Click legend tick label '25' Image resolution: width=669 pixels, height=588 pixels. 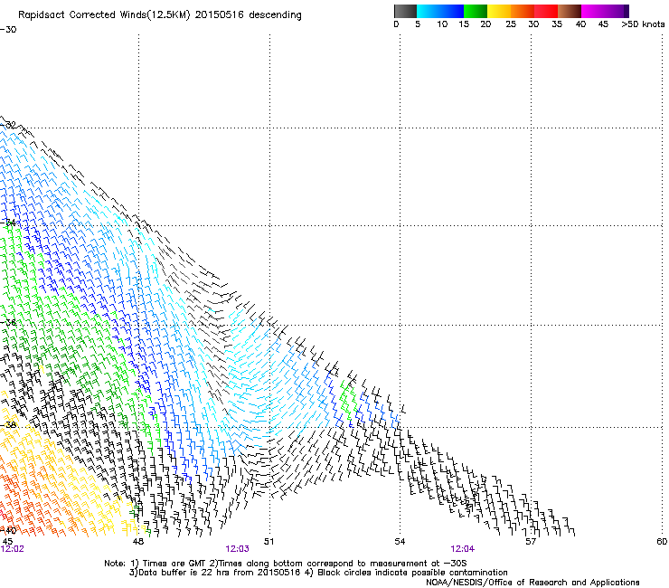[511, 24]
